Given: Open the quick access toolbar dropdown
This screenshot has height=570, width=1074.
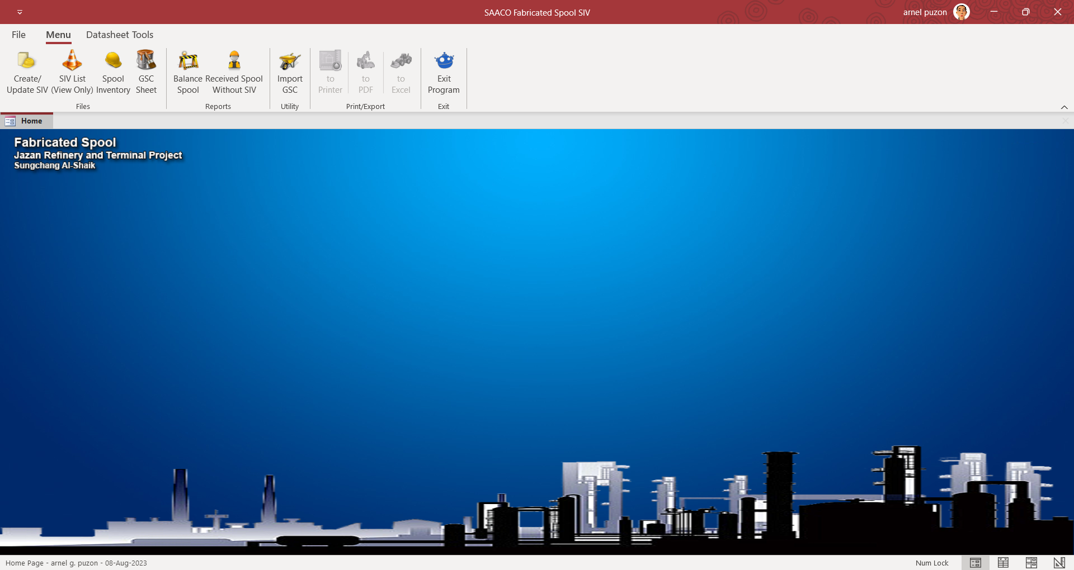Looking at the screenshot, I should point(20,12).
